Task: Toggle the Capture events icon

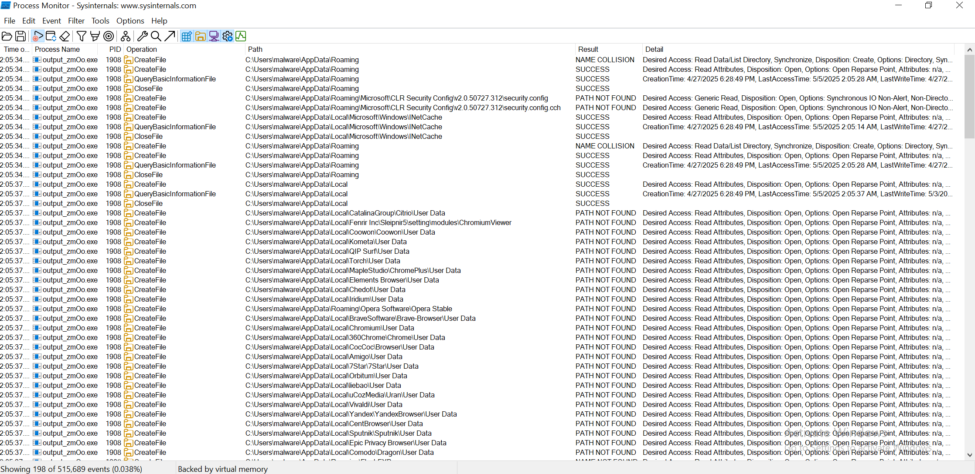Action: tap(37, 36)
